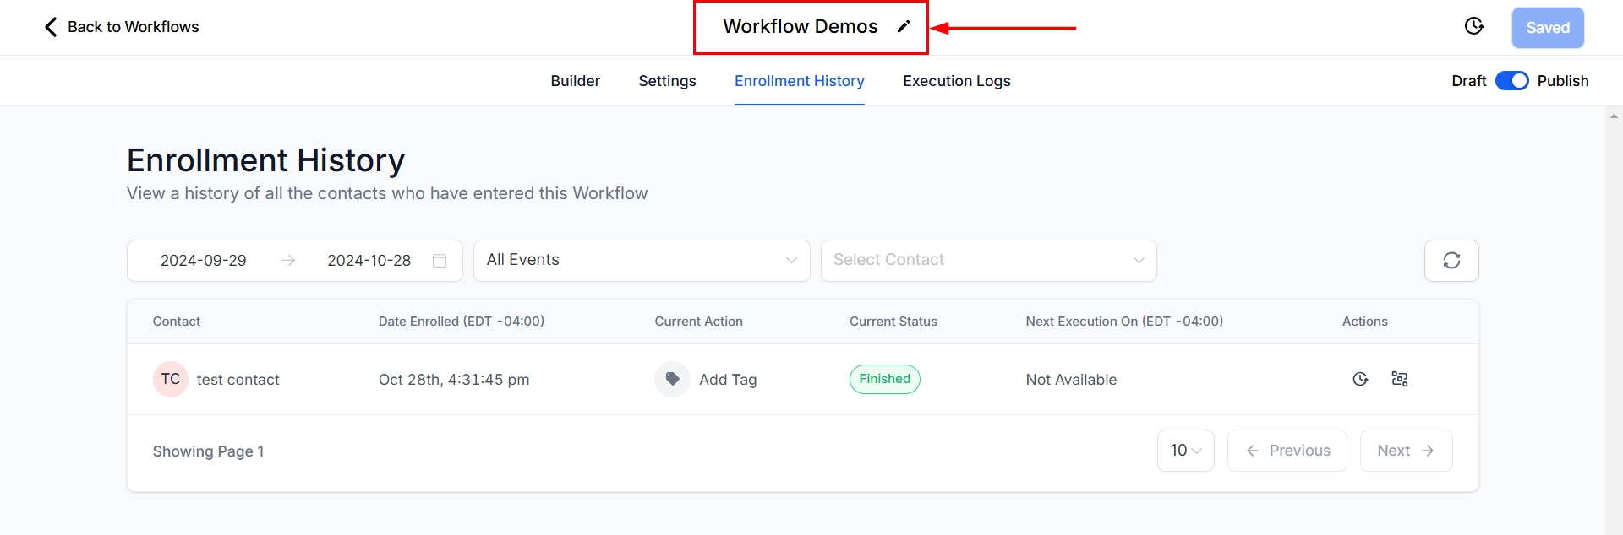Switch to the Builder tab
The width and height of the screenshot is (1623, 535).
tap(575, 81)
